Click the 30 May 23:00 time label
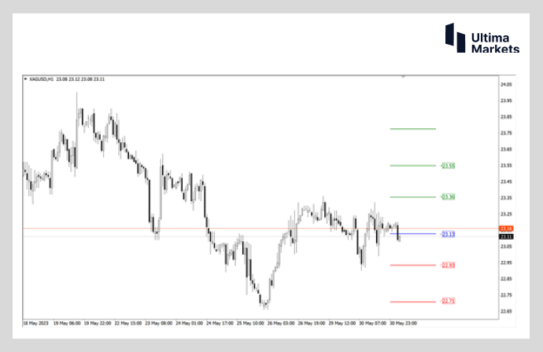Viewport: 543px width, 352px height. point(403,323)
